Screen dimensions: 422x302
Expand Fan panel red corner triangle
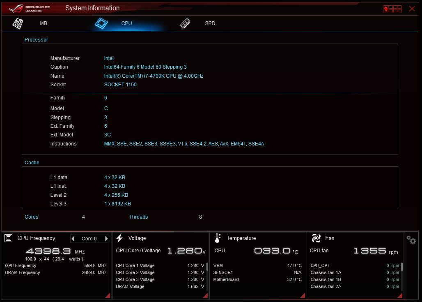tap(400, 295)
